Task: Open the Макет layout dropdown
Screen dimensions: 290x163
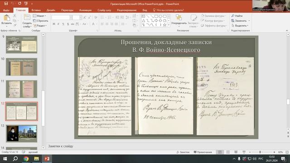Action: coord(39,16)
